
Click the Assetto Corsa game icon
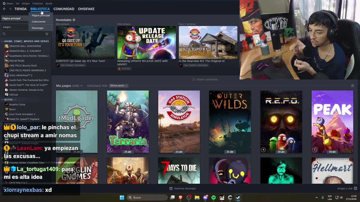(x=6, y=104)
